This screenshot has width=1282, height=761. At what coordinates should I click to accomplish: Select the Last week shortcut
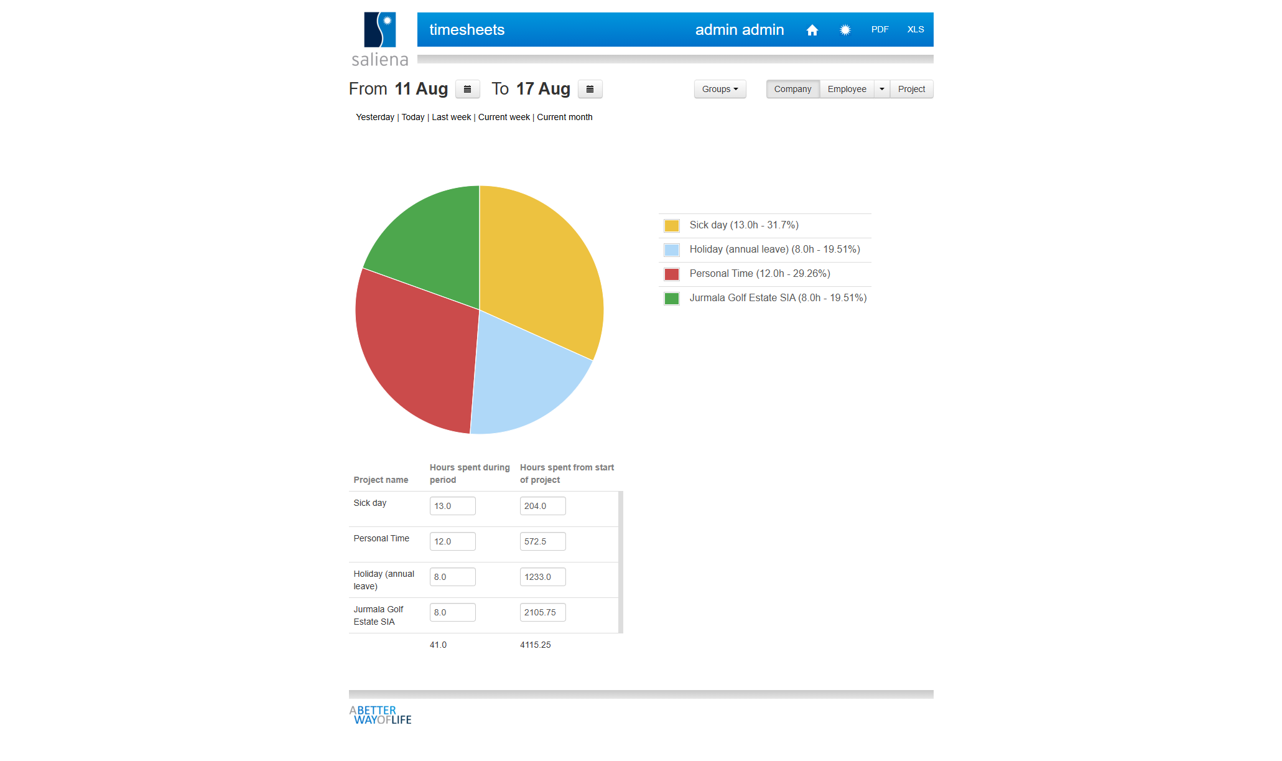[451, 117]
